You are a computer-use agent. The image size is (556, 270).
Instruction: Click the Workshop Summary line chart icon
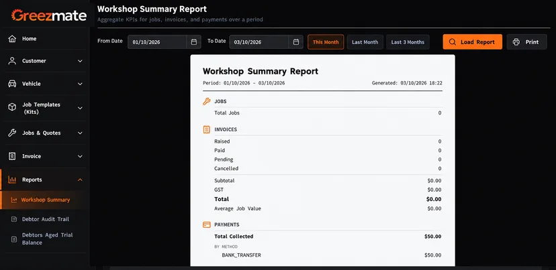(x=14, y=200)
